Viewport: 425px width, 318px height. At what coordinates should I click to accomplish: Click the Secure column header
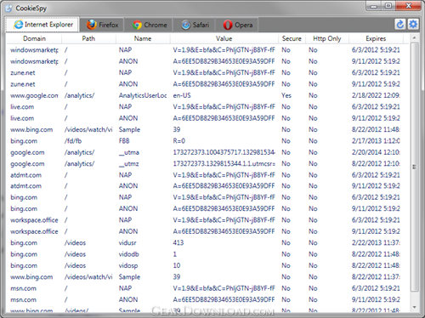click(x=292, y=38)
